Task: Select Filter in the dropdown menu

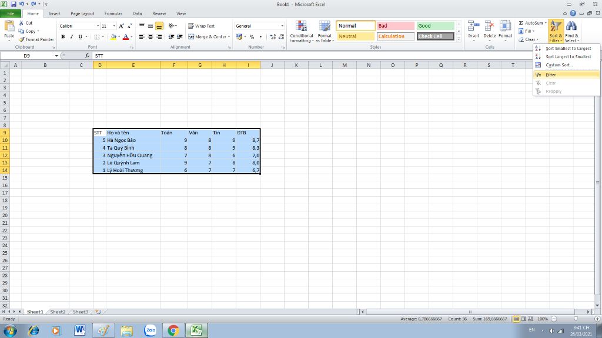Action: click(567, 75)
